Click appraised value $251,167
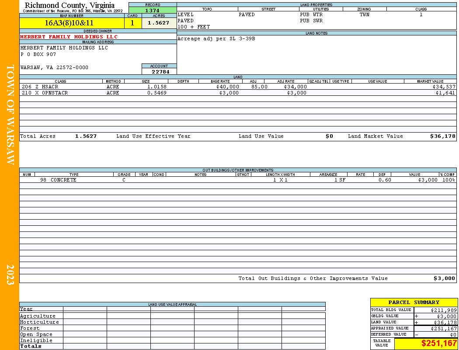Screen dimensions: 459x350 [444, 329]
